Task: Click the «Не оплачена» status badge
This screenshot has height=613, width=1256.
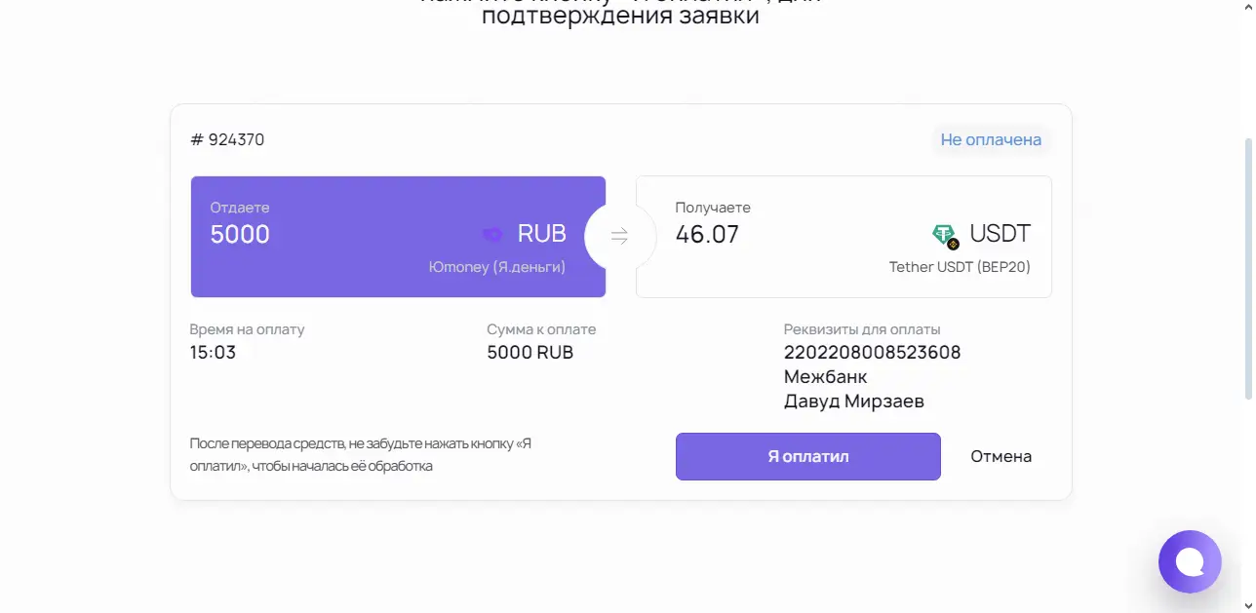Action: 991,139
